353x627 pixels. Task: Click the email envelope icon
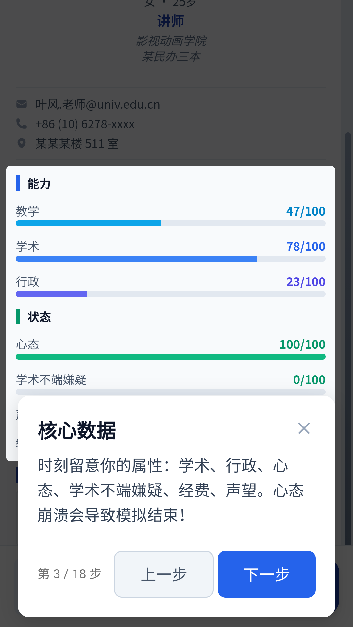pos(21,104)
